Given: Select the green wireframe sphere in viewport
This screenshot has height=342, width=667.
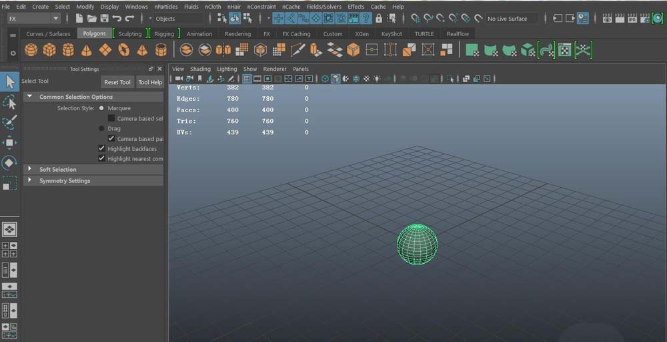Looking at the screenshot, I should [x=417, y=244].
